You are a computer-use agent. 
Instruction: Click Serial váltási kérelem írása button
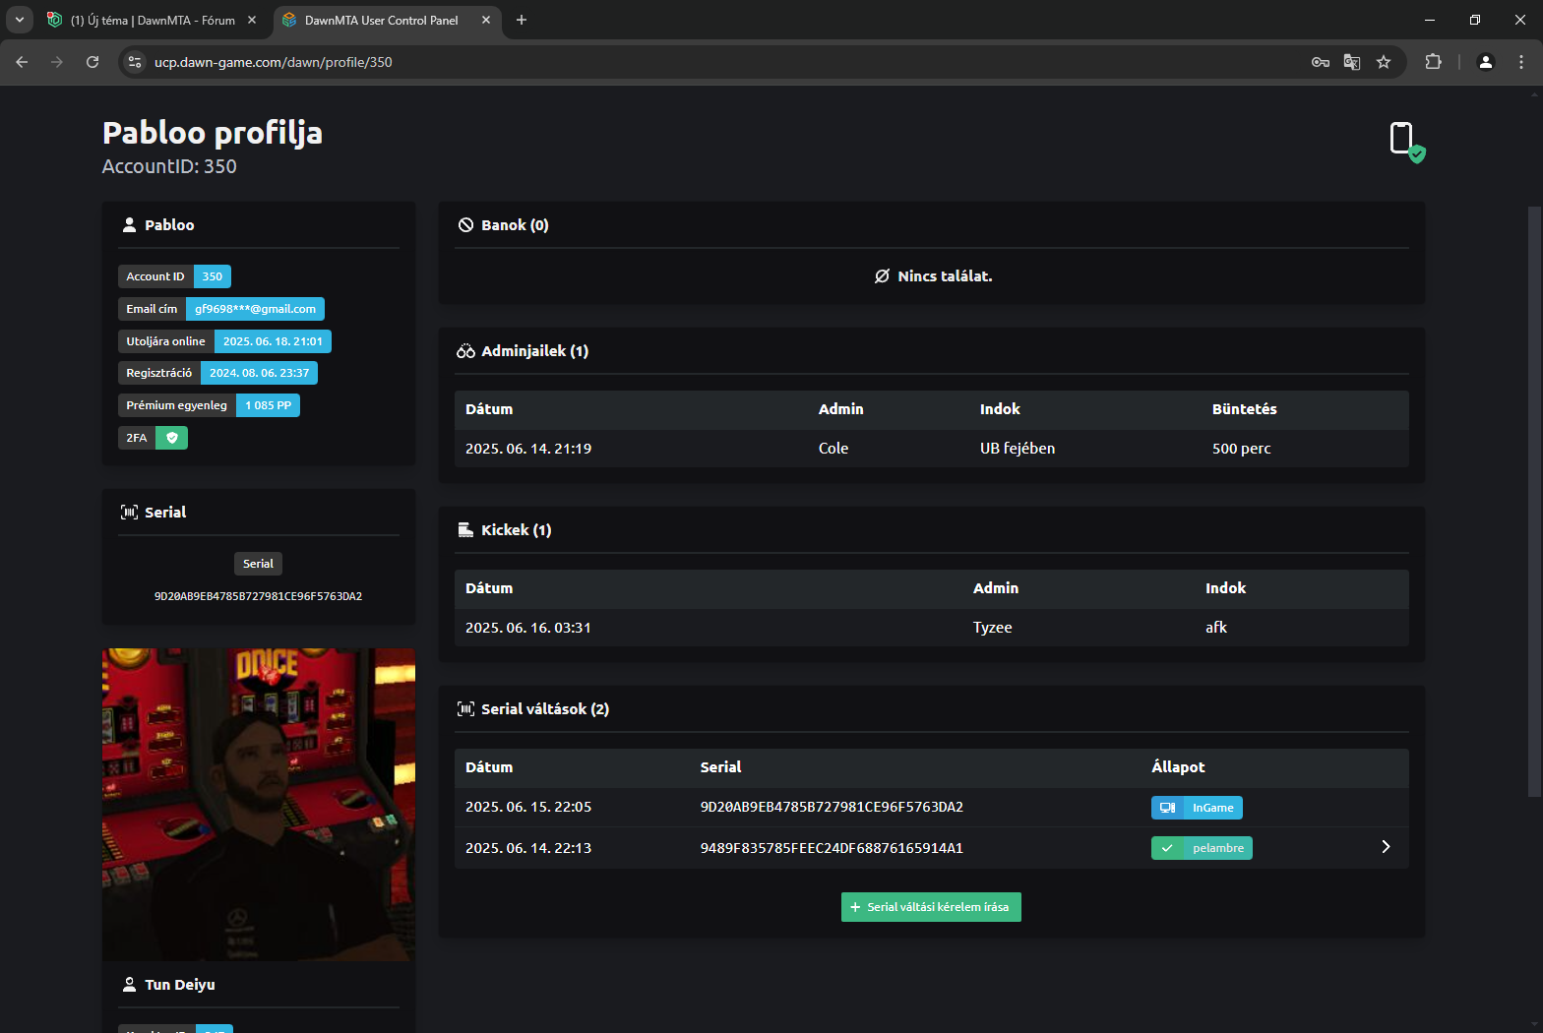[x=931, y=907]
